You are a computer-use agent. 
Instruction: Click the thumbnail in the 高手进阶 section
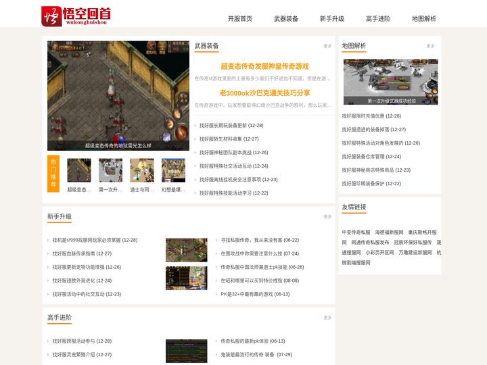coord(187,351)
